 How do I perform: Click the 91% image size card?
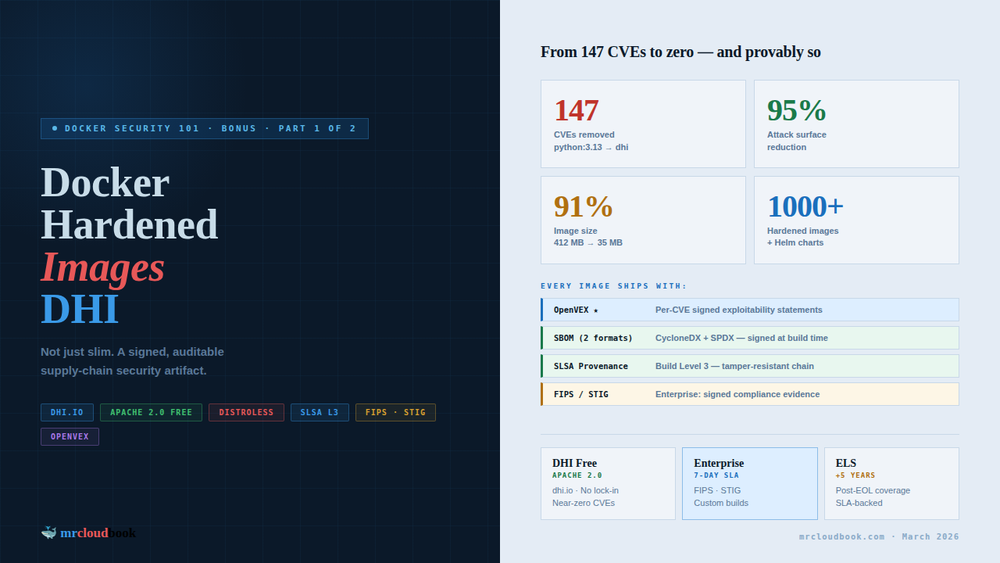643,220
